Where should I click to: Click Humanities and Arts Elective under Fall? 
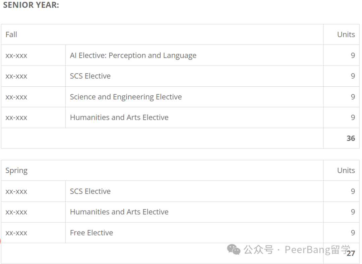(x=119, y=117)
